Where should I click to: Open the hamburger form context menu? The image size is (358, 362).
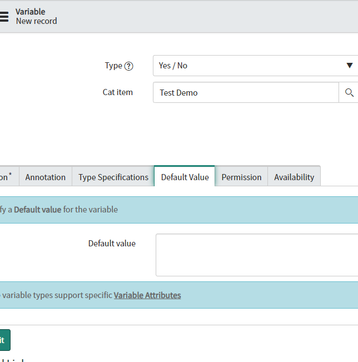tap(4, 17)
